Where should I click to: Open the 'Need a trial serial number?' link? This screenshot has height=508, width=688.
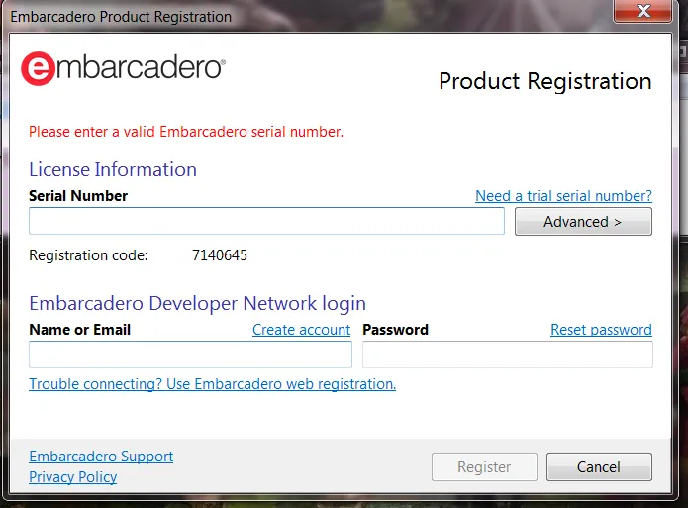pyautogui.click(x=563, y=196)
